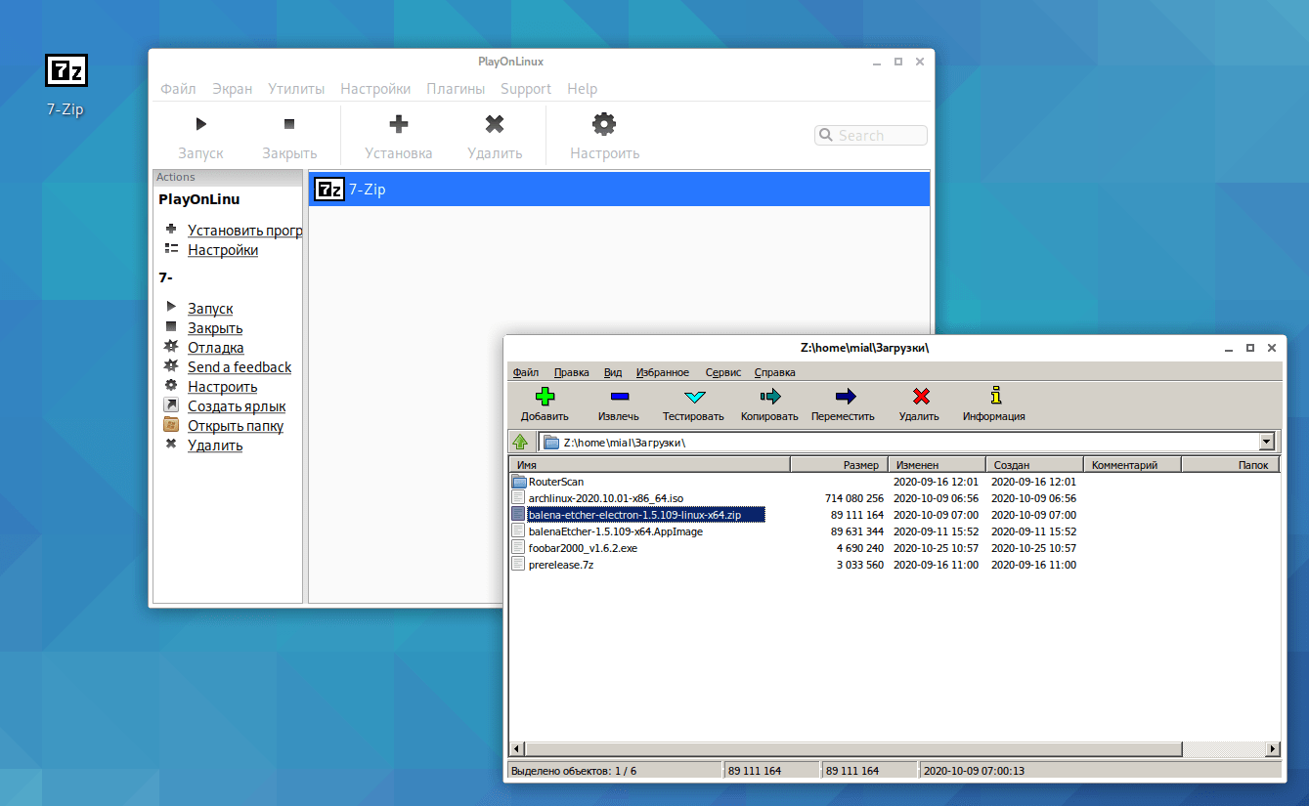
Task: Run archive test via Тестировать icon
Action: point(693,396)
